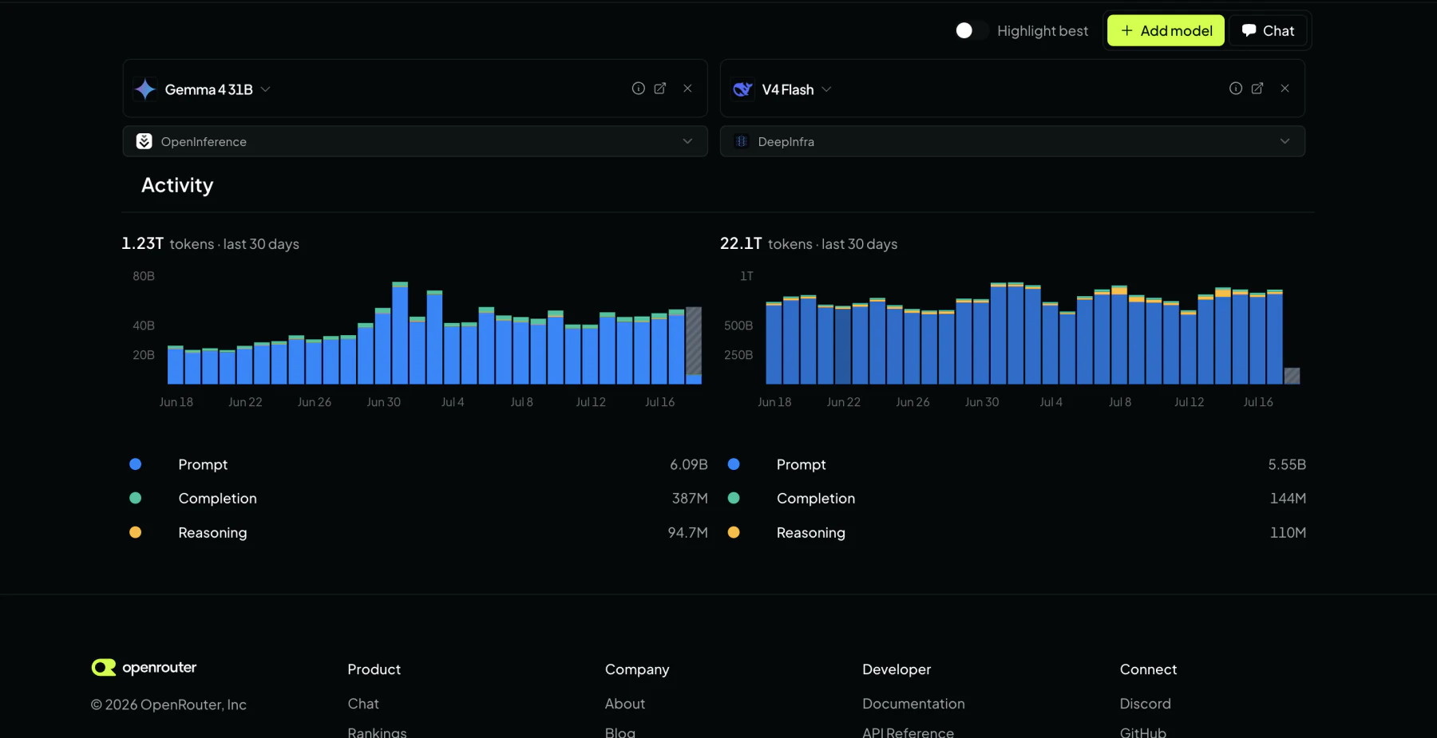Click the Jul 8 label on V4 Flash chart axis

tap(1119, 402)
